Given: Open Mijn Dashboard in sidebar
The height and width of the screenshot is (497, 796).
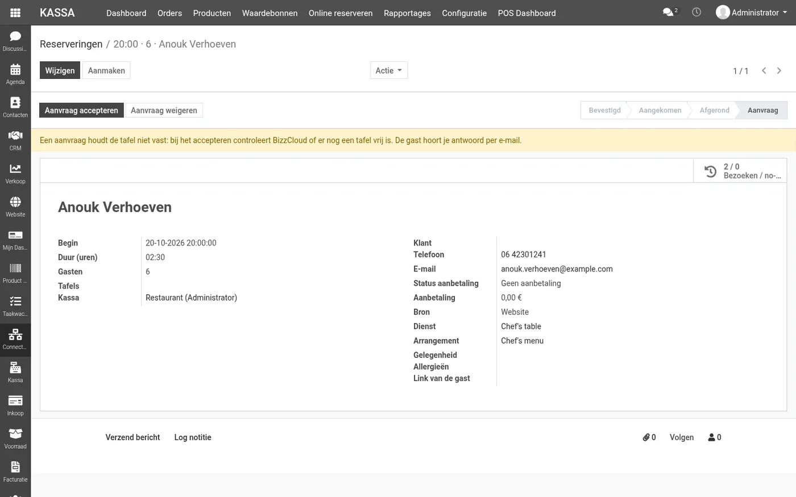Looking at the screenshot, I should 15,240.
